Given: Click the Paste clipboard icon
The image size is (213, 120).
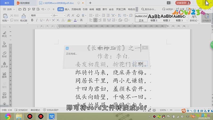Looking at the screenshot, I should [x=5, y=16].
